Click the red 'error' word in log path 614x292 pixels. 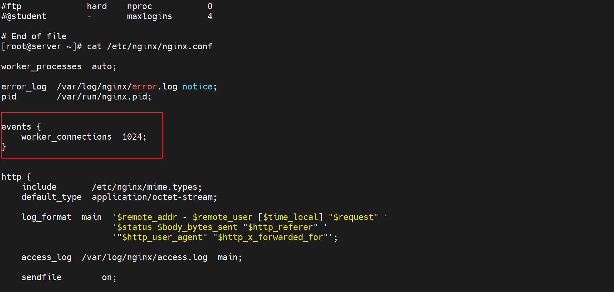pos(144,87)
